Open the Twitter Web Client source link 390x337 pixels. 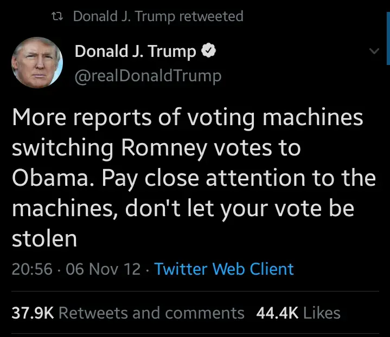click(224, 269)
